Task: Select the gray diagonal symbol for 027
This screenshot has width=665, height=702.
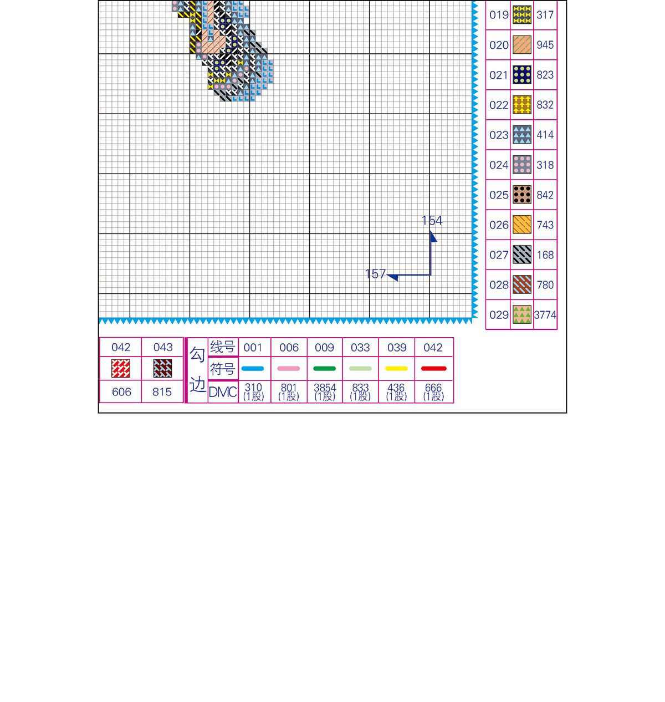Action: 522,255
